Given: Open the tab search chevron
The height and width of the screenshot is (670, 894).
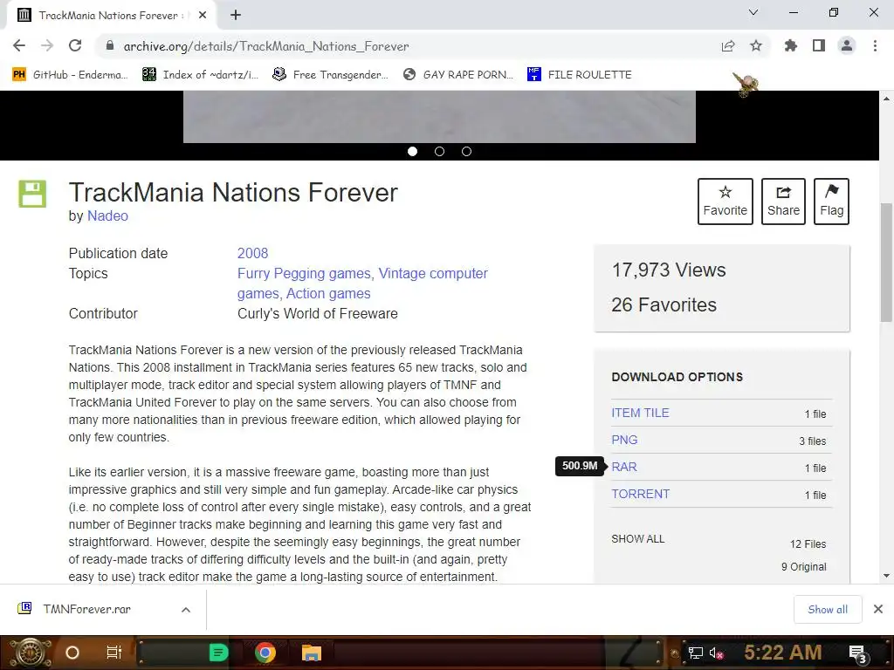Looking at the screenshot, I should click(x=753, y=12).
